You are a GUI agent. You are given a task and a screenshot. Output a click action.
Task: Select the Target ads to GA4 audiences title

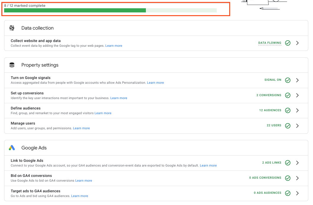35,191
